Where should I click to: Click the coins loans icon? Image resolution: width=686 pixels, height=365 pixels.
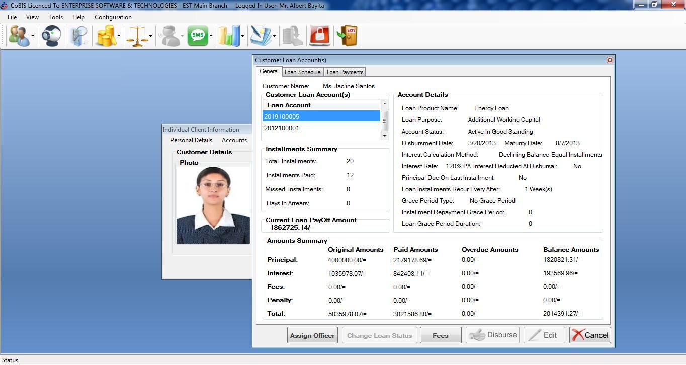[x=106, y=35]
